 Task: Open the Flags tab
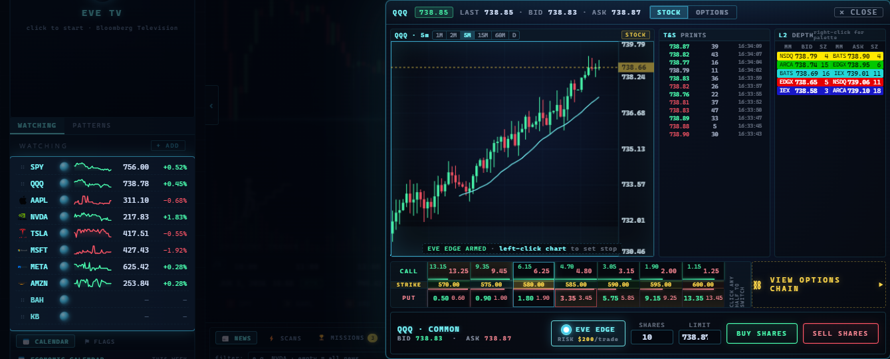coord(99,342)
